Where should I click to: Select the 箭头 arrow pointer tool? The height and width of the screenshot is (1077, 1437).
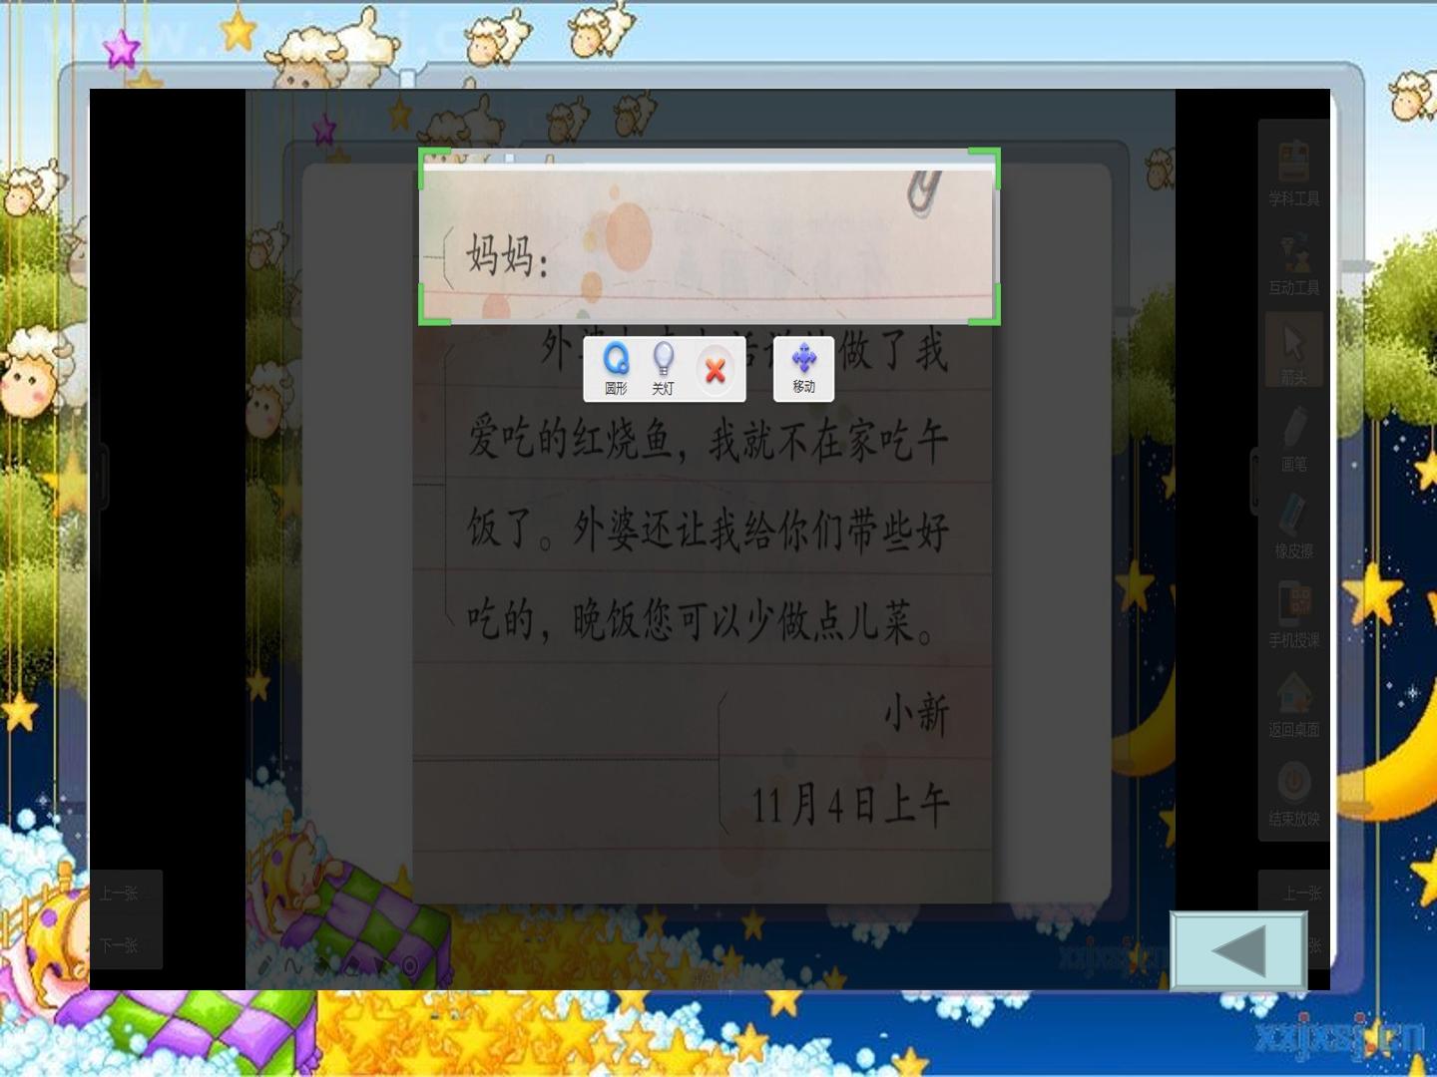(1293, 351)
